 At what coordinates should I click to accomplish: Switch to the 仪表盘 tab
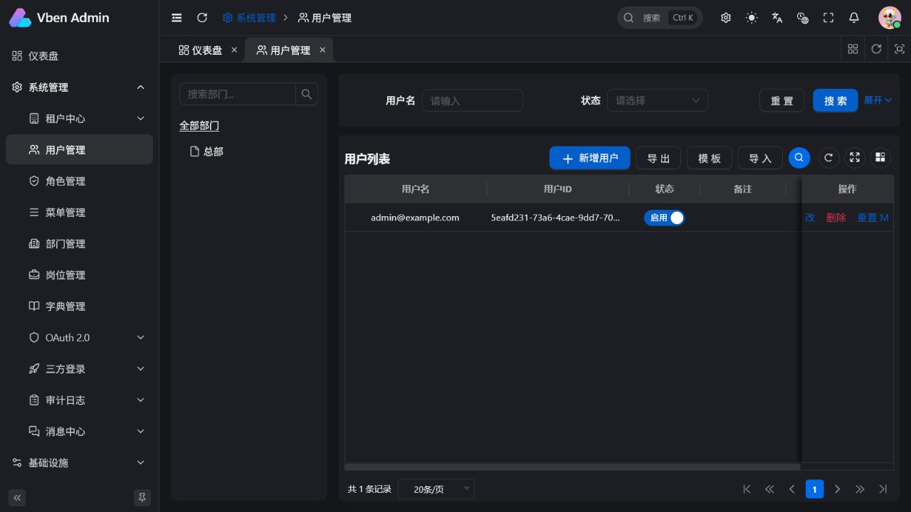(201, 50)
